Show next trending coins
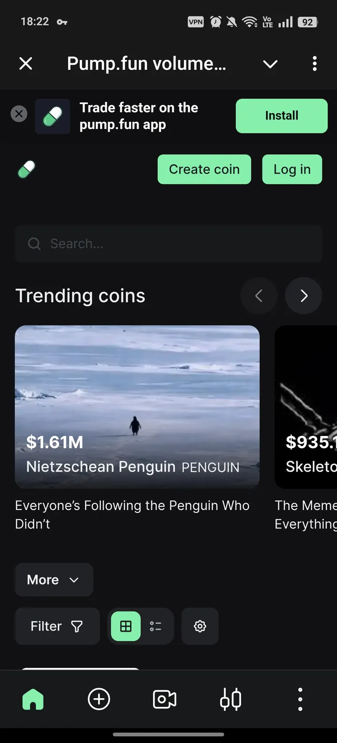The image size is (337, 743). pos(304,296)
